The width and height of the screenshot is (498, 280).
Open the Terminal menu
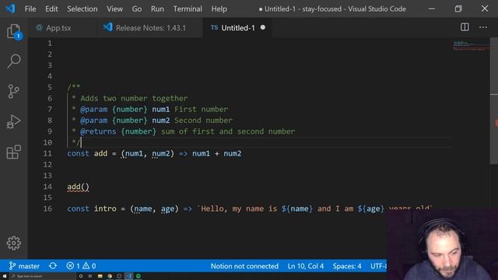188,9
